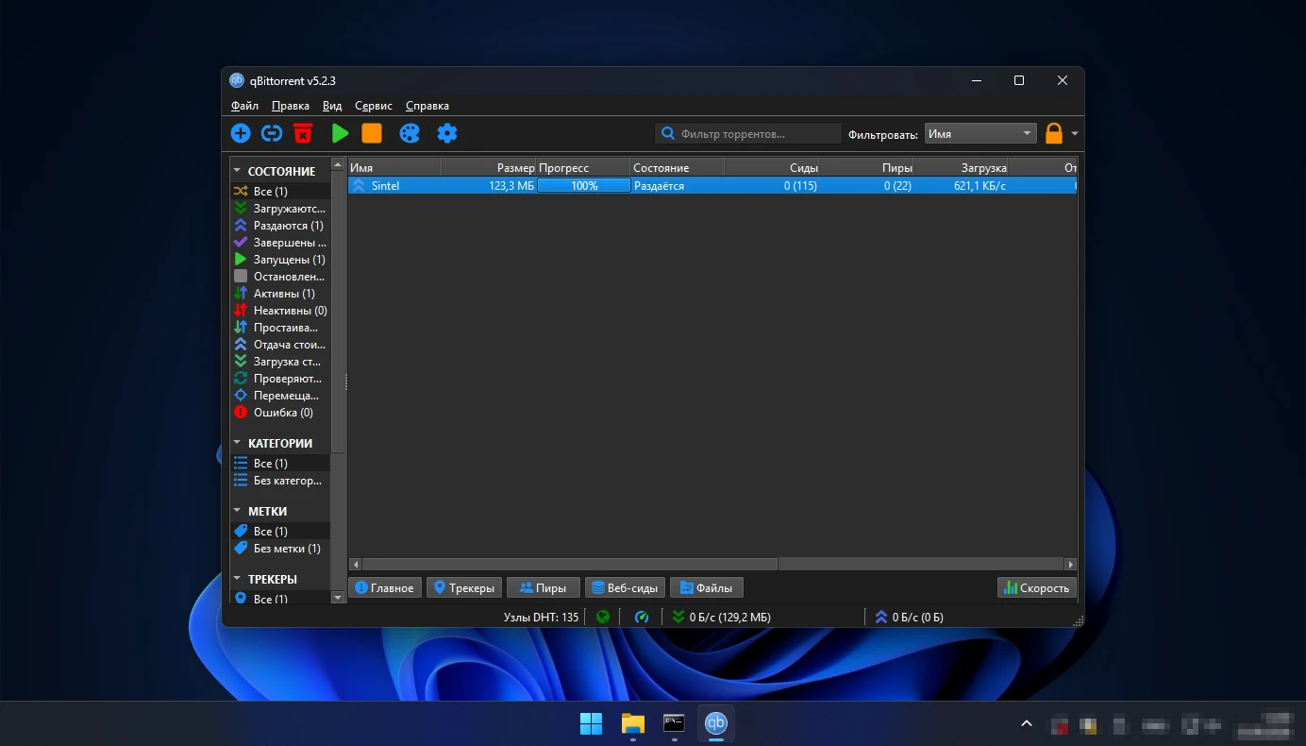Viewport: 1306px width, 746px height.
Task: Select the Раздаются (1) filter
Action: click(x=280, y=226)
